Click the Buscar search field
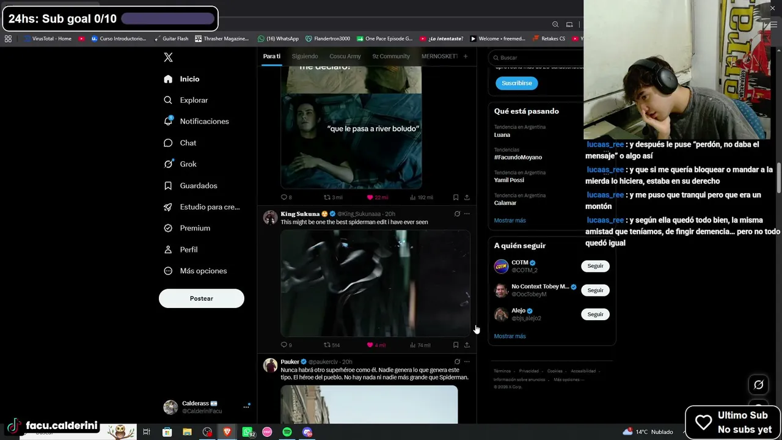Viewport: 782px width, 440px height. click(538, 57)
